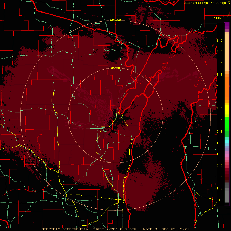Viewport: 231px width, 231px height.
Task: Click the 3.4 scale value
Action: [219, 120]
